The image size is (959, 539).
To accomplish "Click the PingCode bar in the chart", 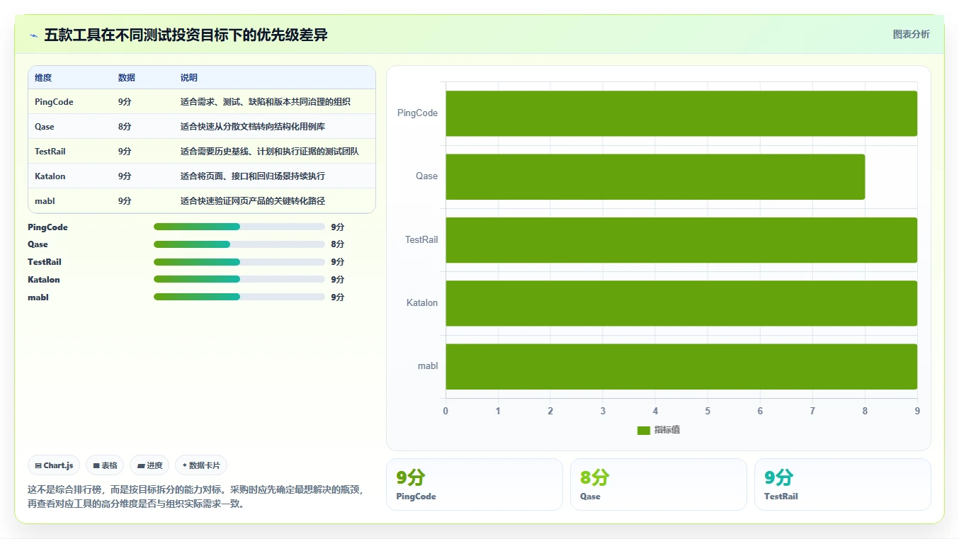I will pyautogui.click(x=681, y=113).
